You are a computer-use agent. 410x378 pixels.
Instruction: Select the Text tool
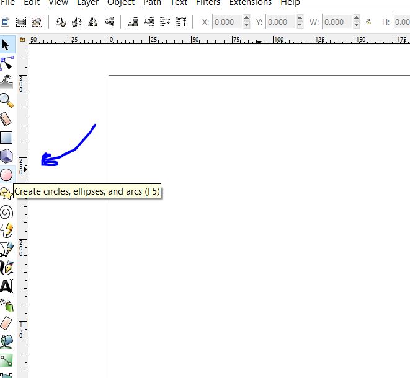point(6,286)
